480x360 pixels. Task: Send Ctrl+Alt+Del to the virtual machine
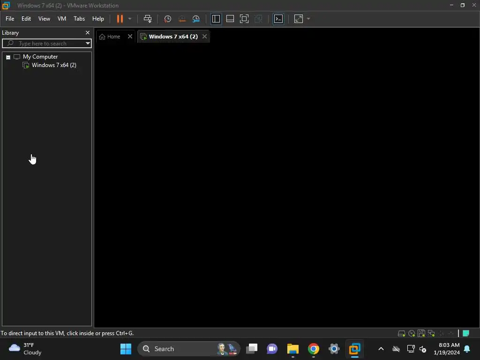[148, 19]
